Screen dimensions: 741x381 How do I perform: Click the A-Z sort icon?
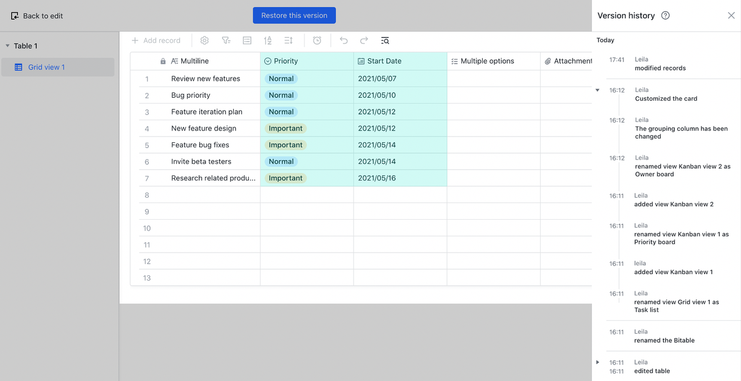point(267,40)
